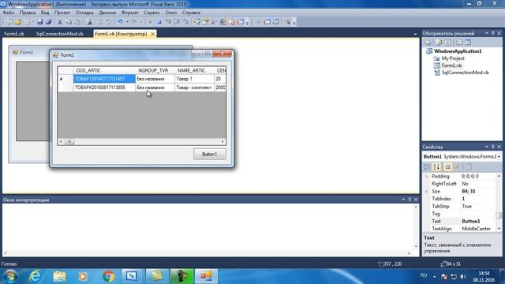
Task: Click the grid's horizontal scrollbar right arrow
Action: pyautogui.click(x=223, y=142)
